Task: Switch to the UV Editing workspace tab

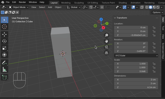Action: coord(93,3)
